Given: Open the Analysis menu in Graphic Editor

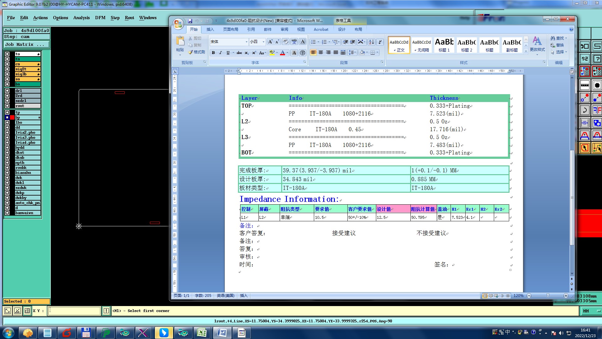Looking at the screenshot, I should tap(82, 18).
